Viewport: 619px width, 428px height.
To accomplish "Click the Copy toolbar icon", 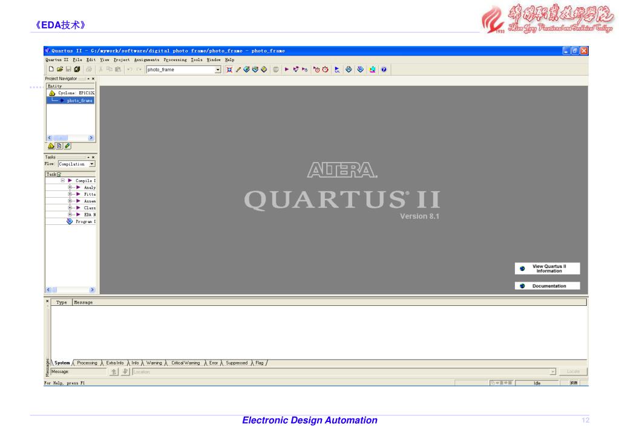I will pos(110,70).
